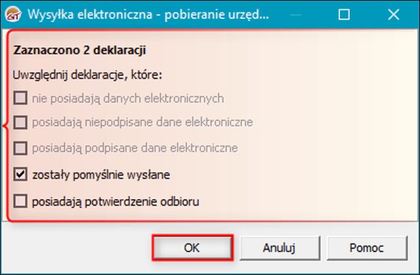Minimize the dialog using the faint dash button
The width and height of the screenshot is (420, 275).
296,14
